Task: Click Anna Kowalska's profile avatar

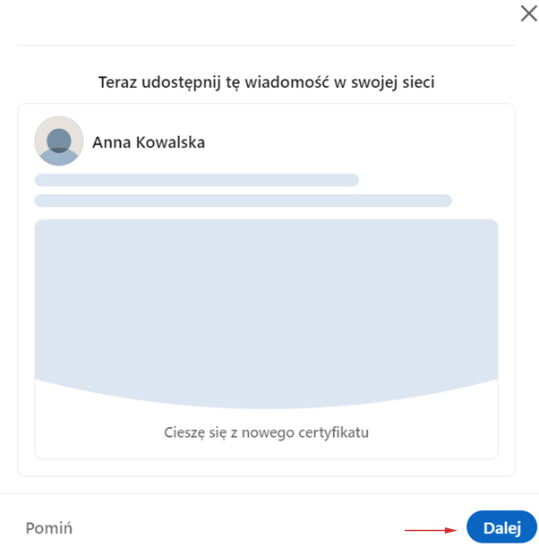Action: (x=59, y=141)
